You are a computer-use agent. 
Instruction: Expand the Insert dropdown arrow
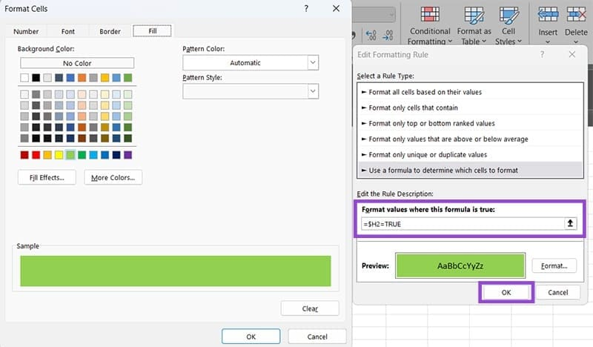[548, 42]
